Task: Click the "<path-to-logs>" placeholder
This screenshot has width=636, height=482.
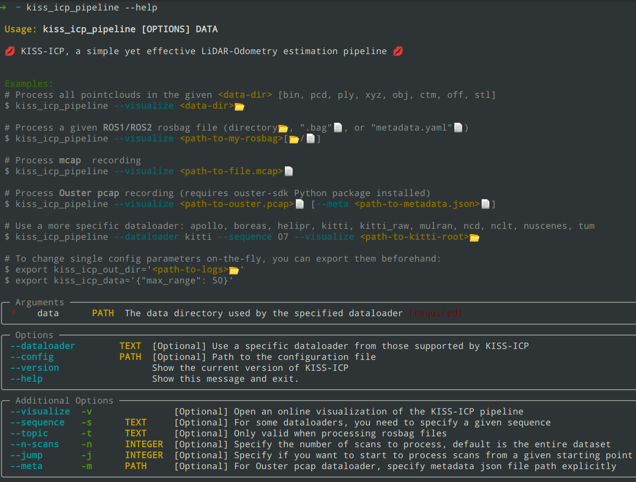Action: tap(190, 270)
